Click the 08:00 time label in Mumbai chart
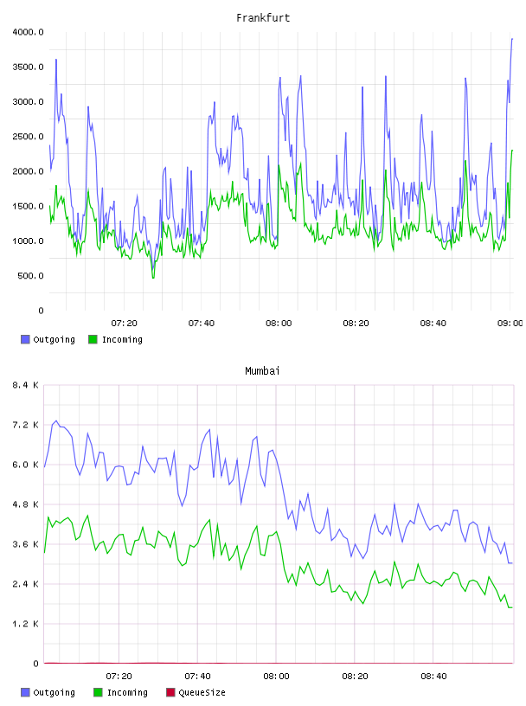526x706 pixels. pos(276,677)
